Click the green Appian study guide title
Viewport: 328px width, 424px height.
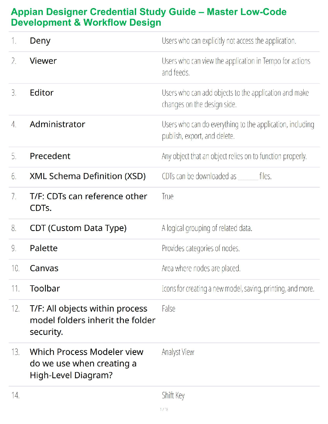click(x=149, y=17)
